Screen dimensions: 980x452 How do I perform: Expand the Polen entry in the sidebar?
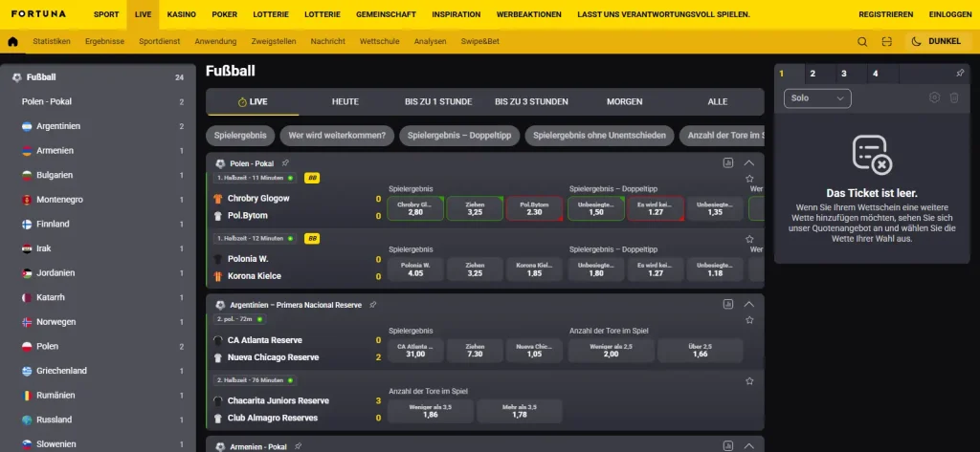[x=99, y=347]
